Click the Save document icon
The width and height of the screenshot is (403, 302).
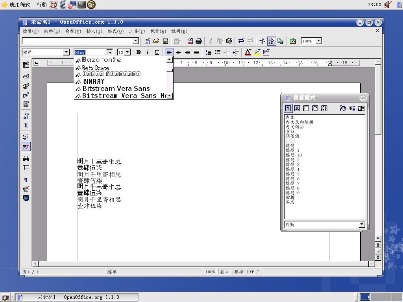[x=166, y=41]
